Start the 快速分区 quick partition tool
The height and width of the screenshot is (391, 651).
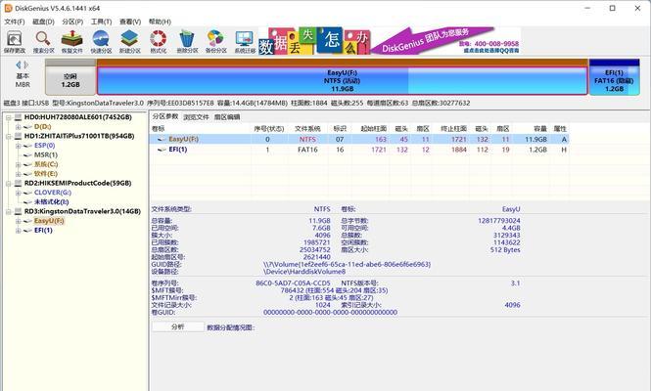(x=101, y=41)
